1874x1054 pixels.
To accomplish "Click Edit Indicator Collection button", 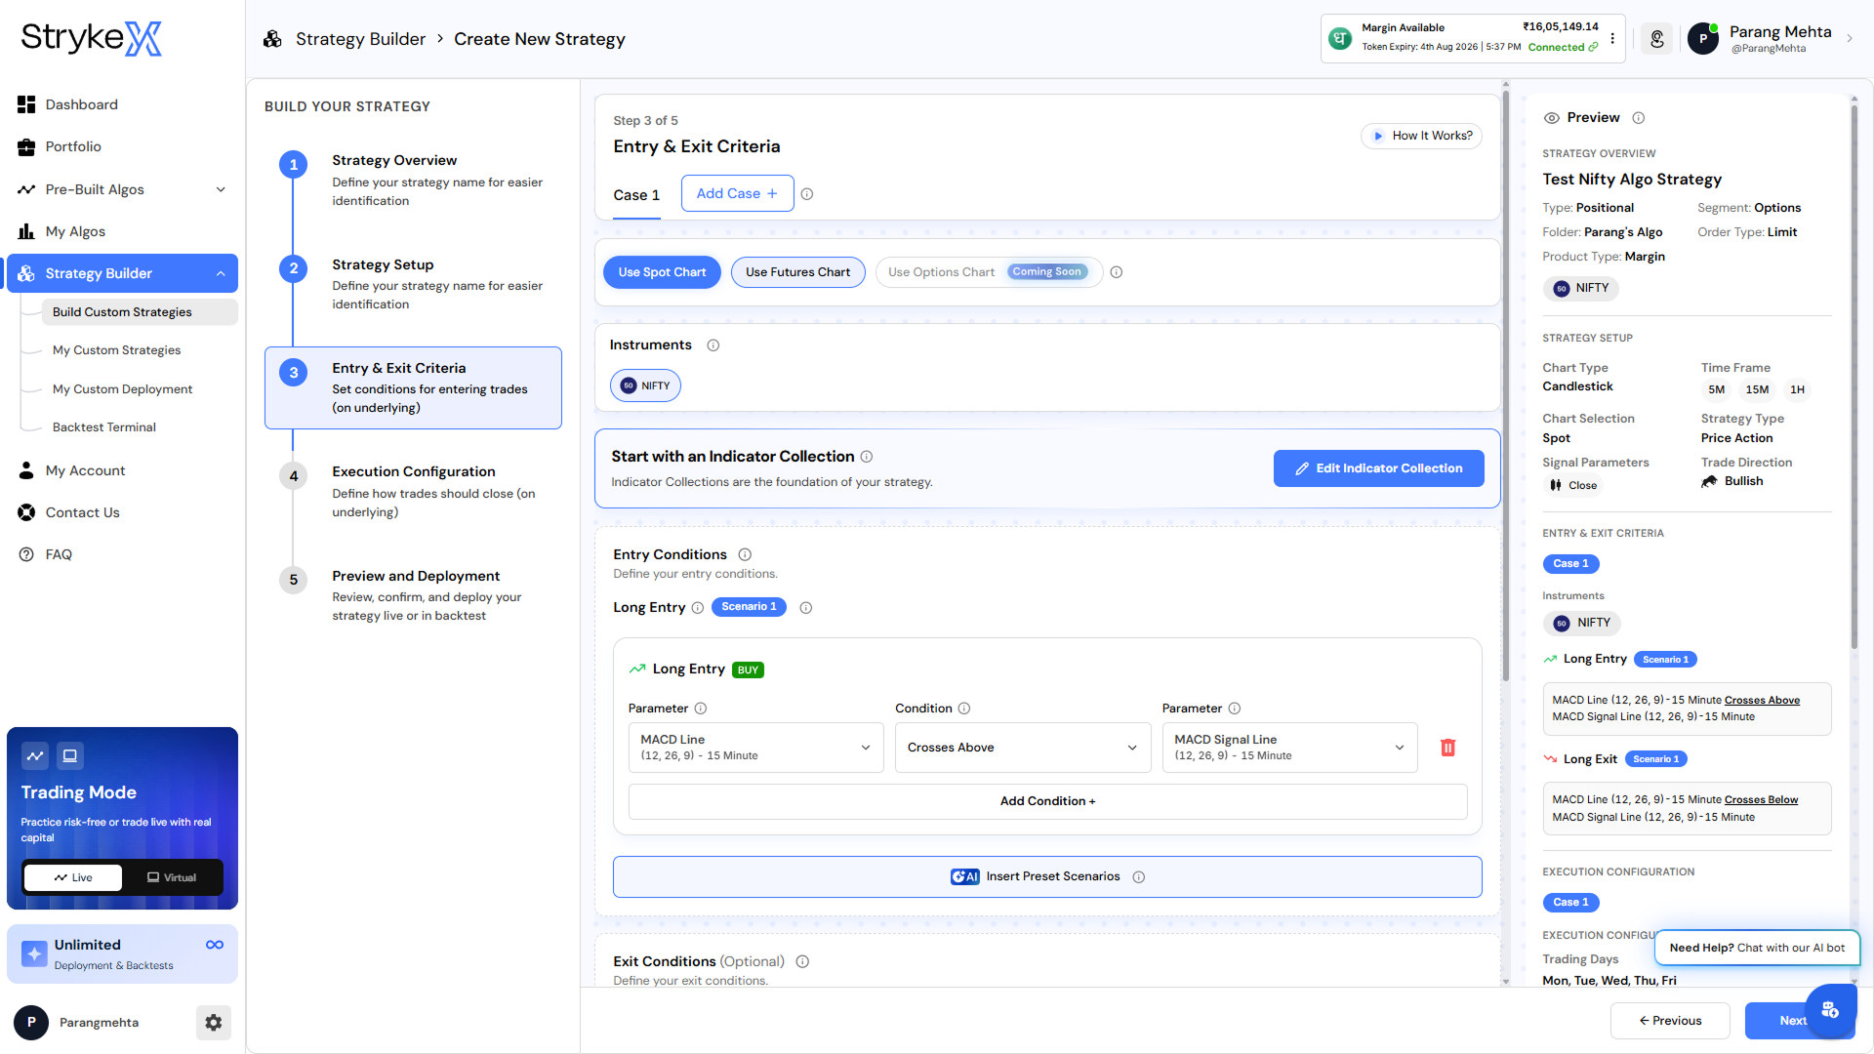I will pos(1378,468).
